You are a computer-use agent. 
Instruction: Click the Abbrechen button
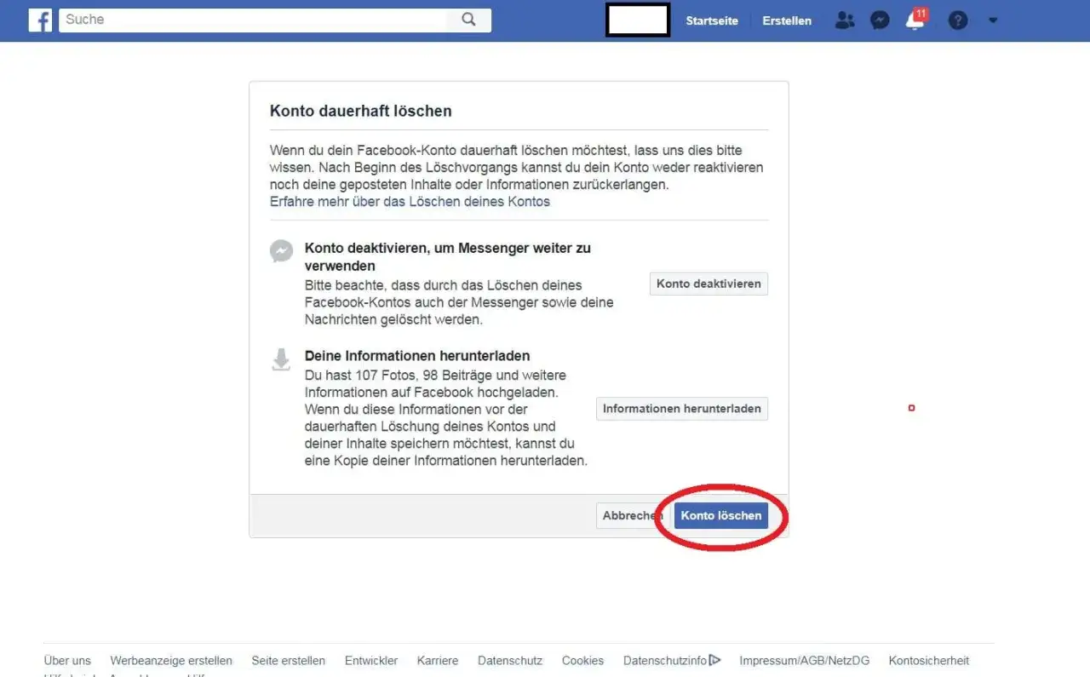[633, 516]
